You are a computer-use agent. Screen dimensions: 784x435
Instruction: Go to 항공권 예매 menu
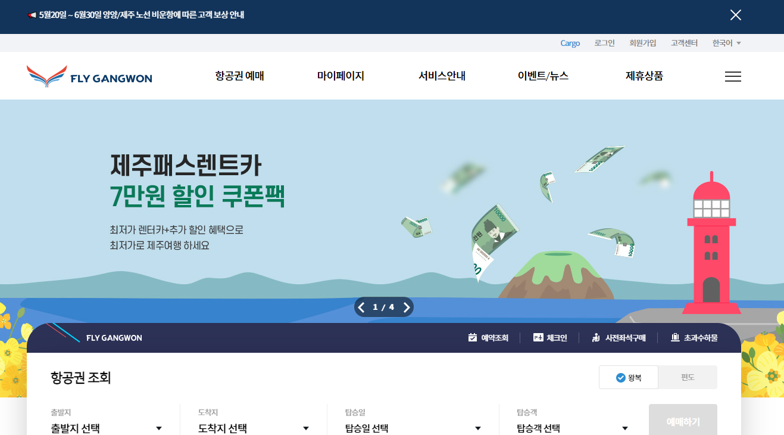pyautogui.click(x=239, y=76)
